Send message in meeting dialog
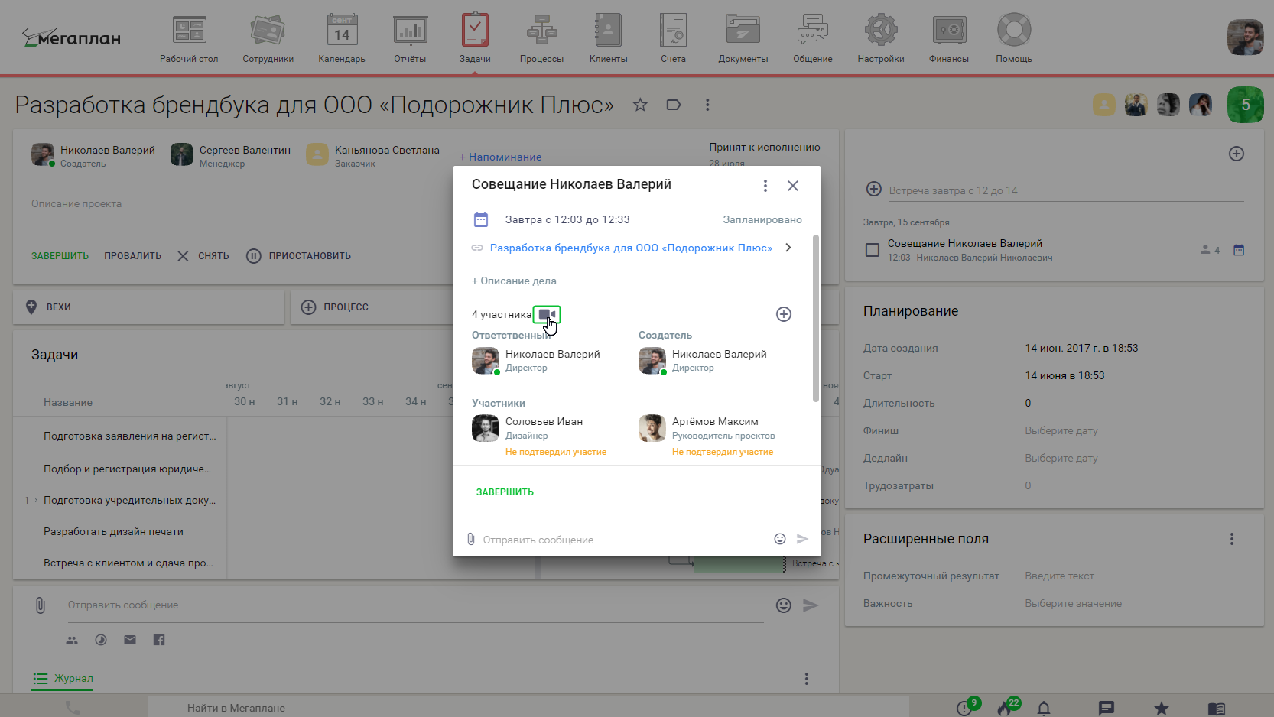The width and height of the screenshot is (1274, 717). point(802,539)
